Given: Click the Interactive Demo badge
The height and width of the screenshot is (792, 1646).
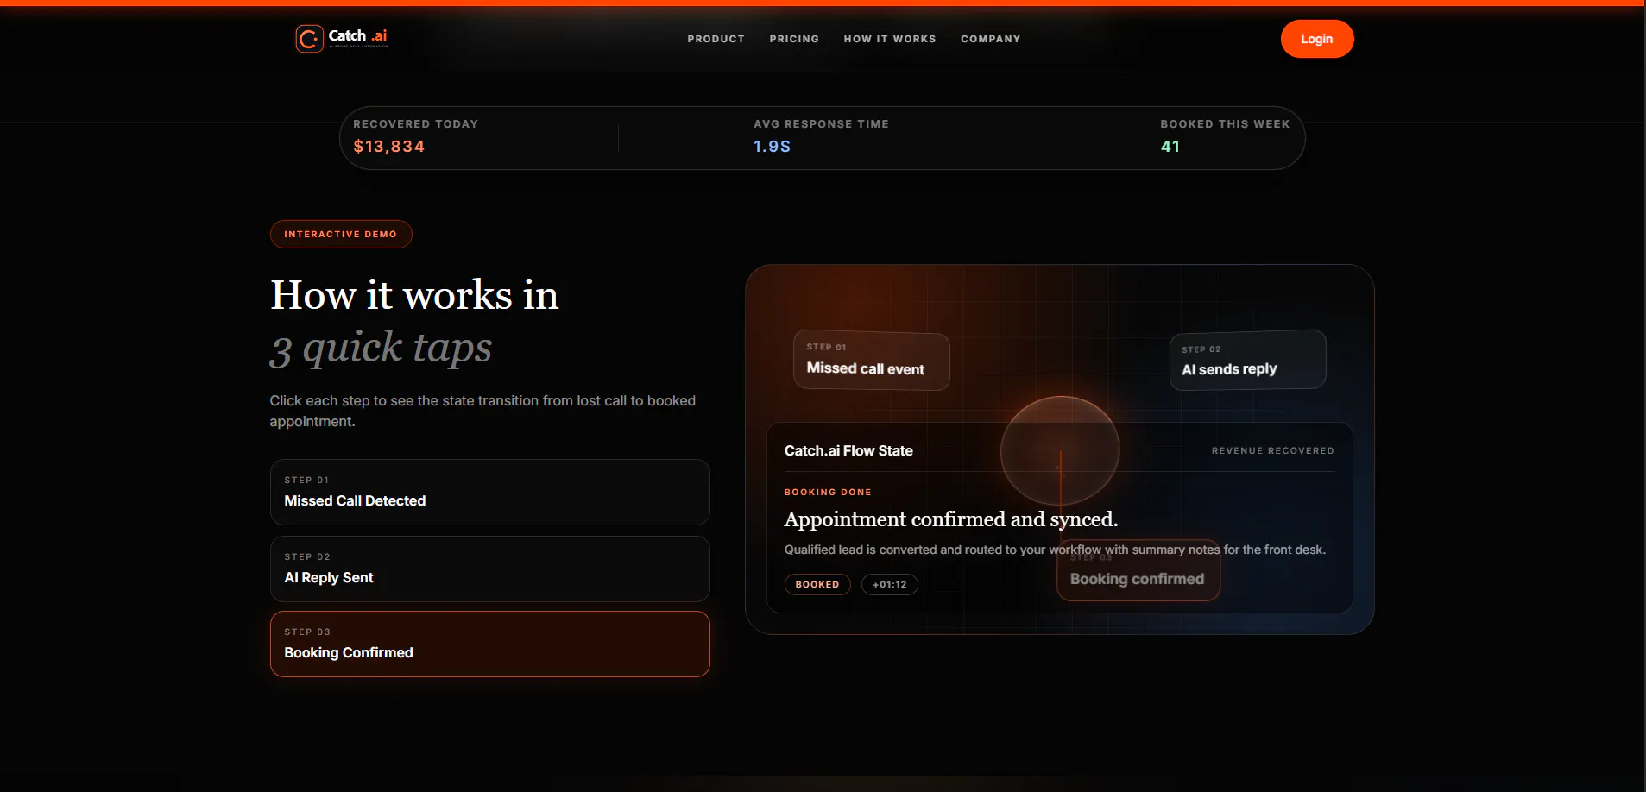Looking at the screenshot, I should (x=341, y=234).
